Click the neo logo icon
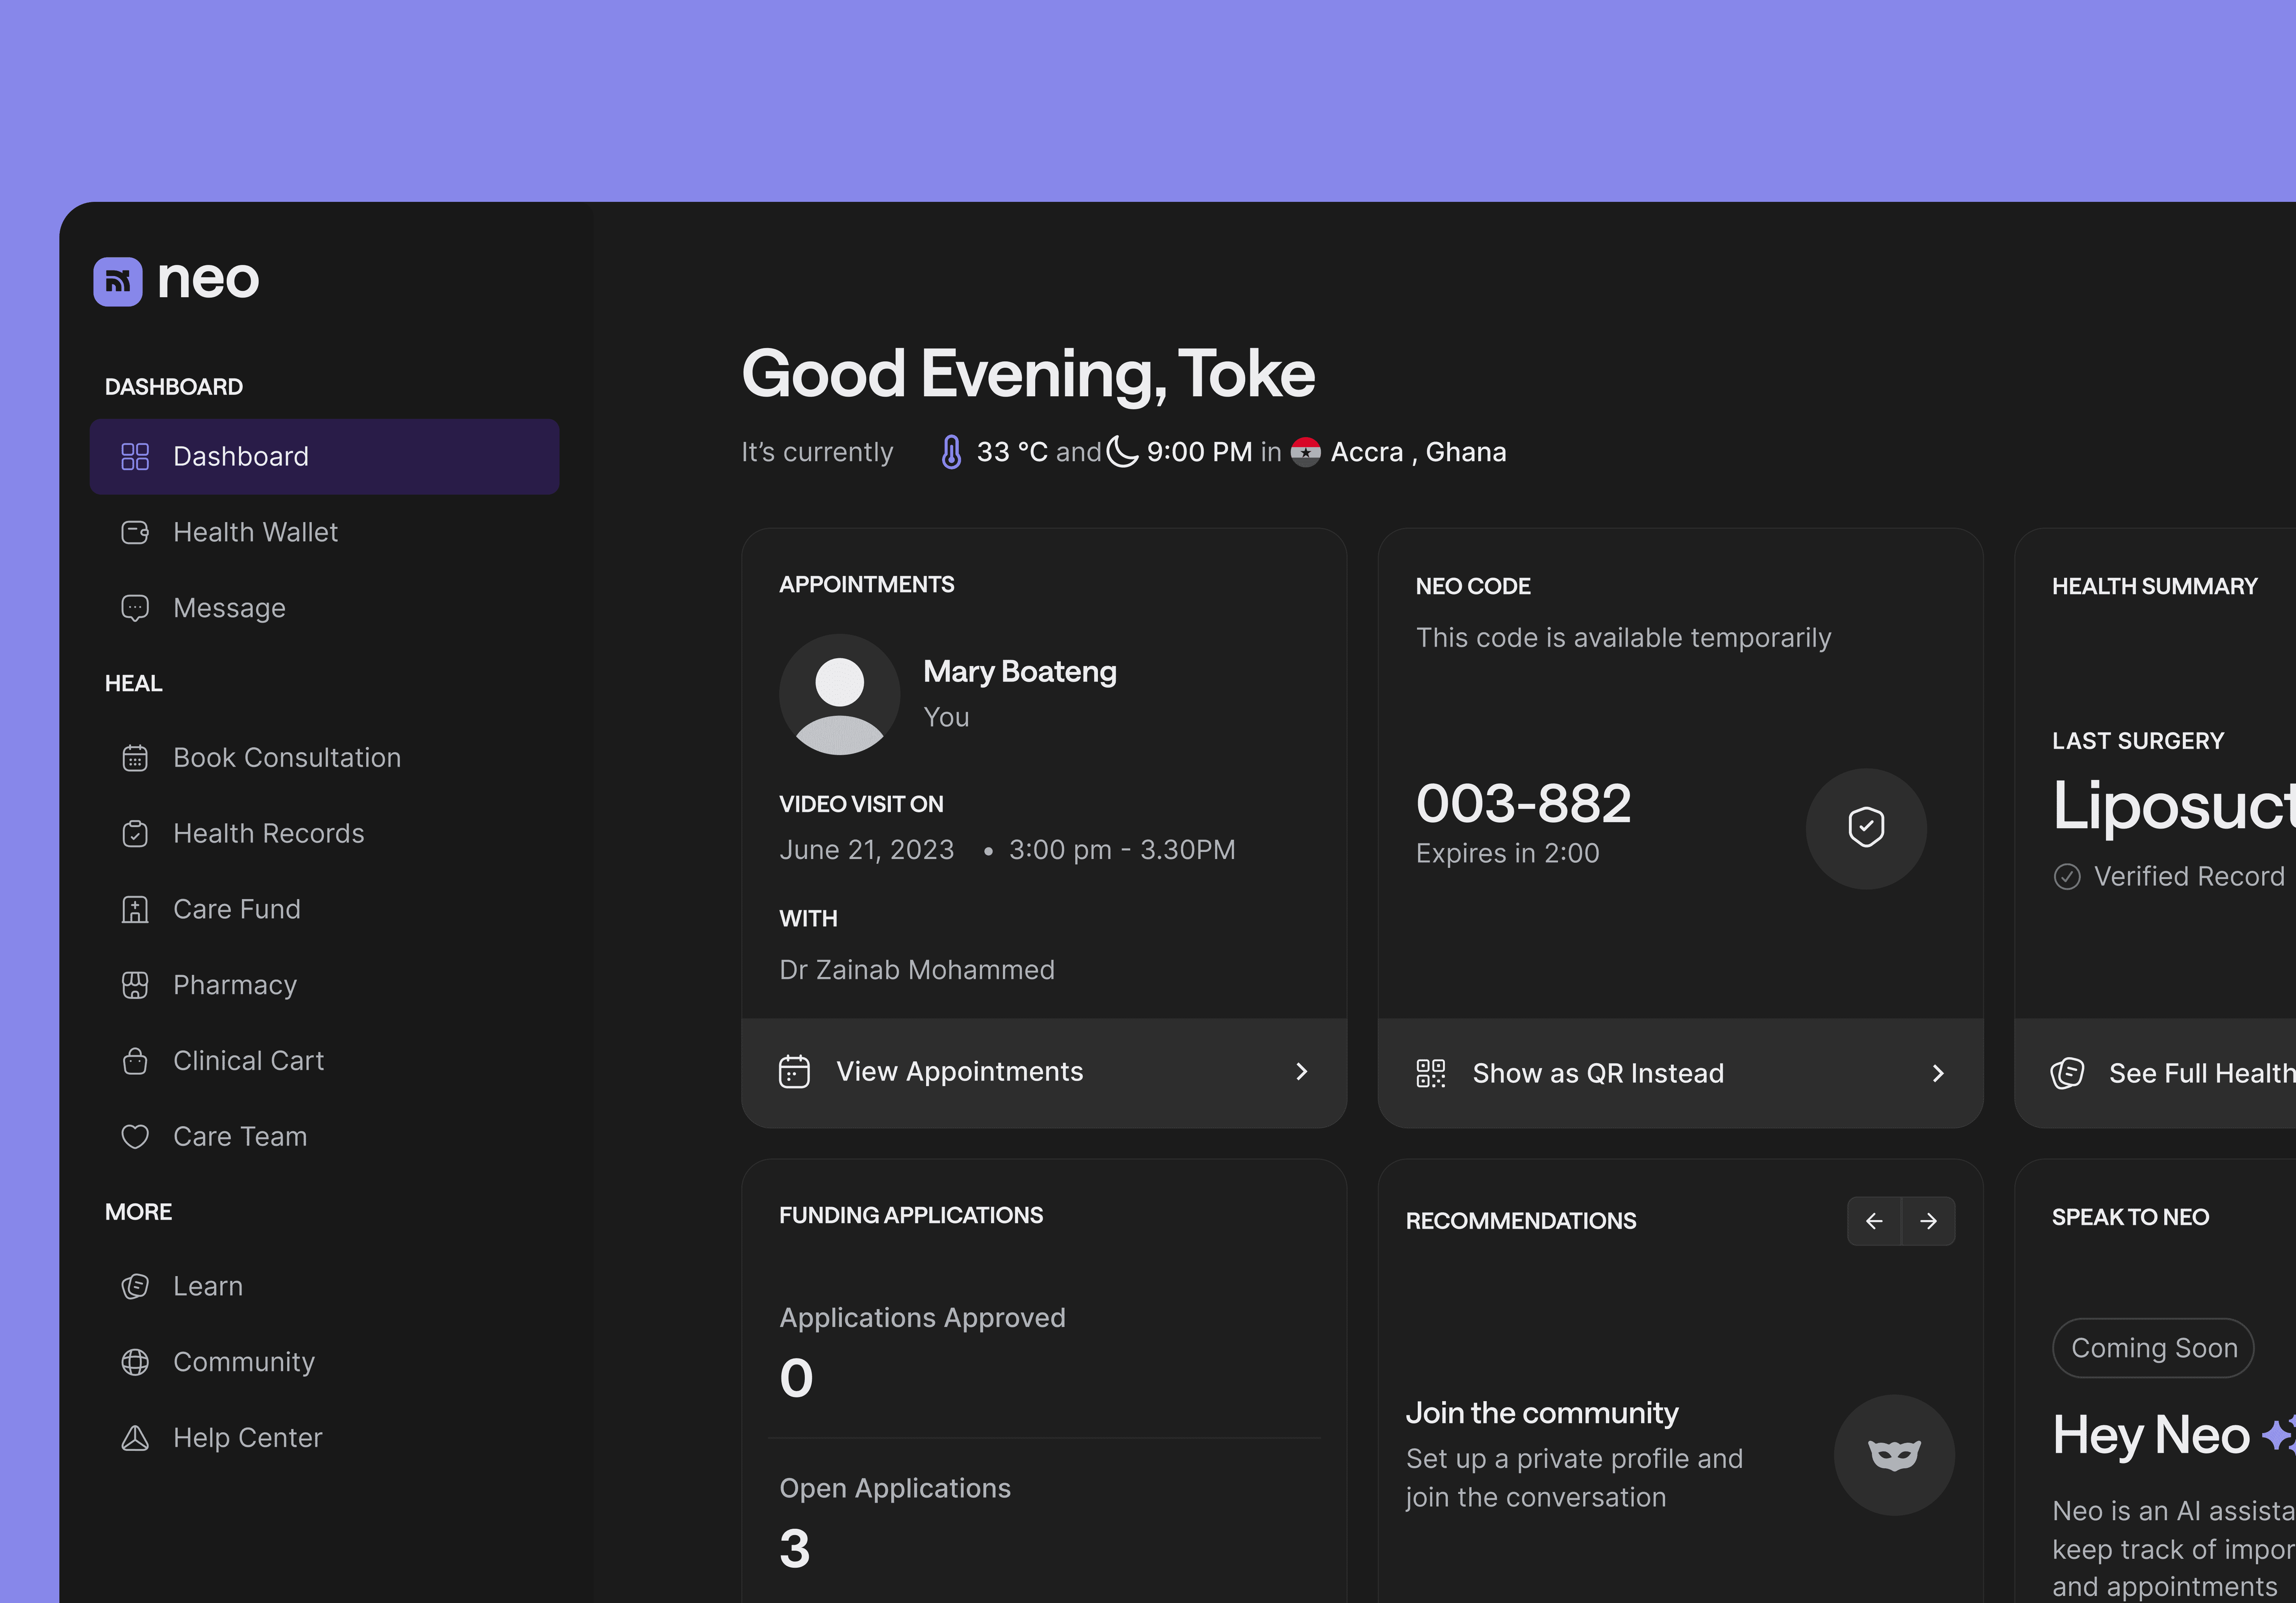 pos(118,282)
